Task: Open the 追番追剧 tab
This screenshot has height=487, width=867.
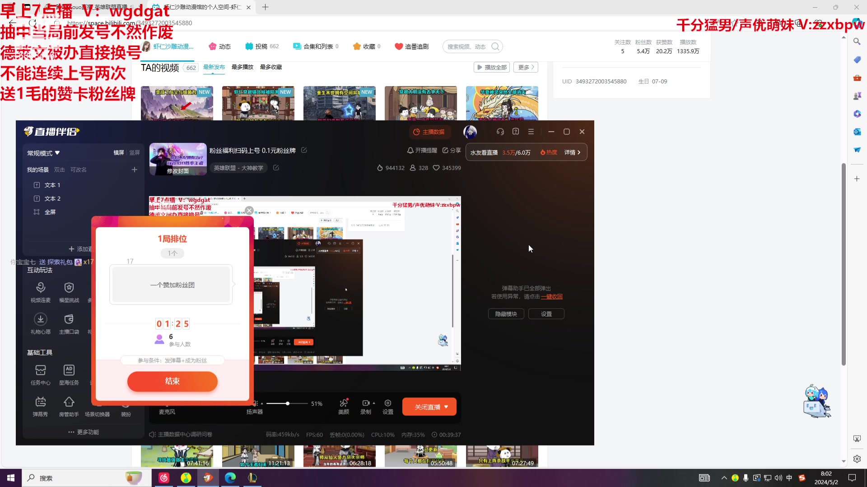Action: tap(411, 46)
